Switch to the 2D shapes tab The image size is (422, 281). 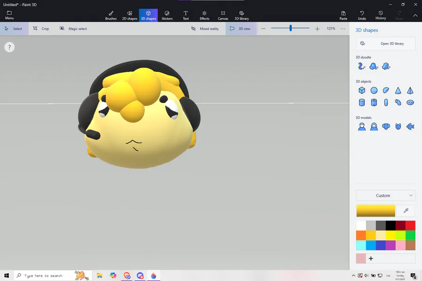click(130, 15)
